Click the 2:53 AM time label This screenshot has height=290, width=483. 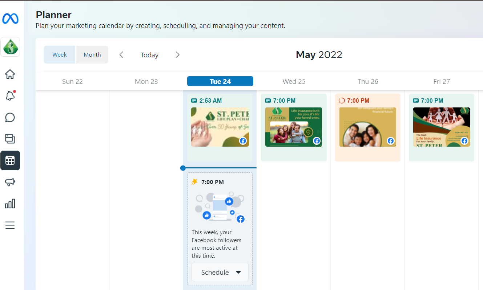click(x=210, y=101)
